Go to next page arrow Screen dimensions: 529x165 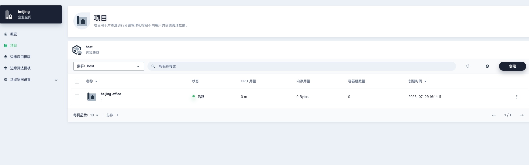pos(522,115)
